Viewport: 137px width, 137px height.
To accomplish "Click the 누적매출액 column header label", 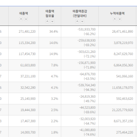I will click(x=117, y=14).
